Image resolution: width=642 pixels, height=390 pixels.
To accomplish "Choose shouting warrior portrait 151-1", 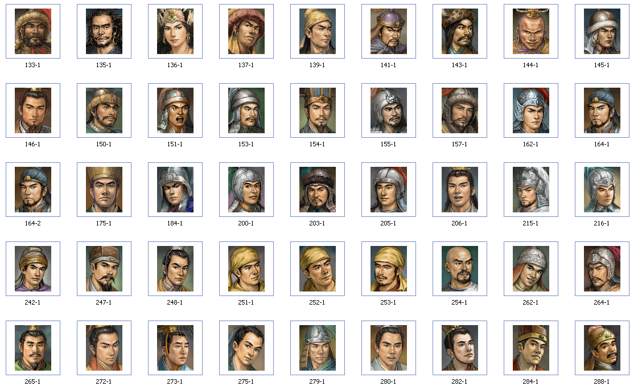I will click(x=175, y=110).
